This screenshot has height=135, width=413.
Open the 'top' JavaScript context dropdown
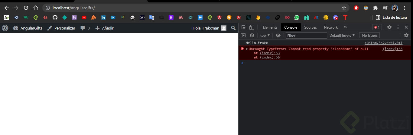tap(265, 36)
